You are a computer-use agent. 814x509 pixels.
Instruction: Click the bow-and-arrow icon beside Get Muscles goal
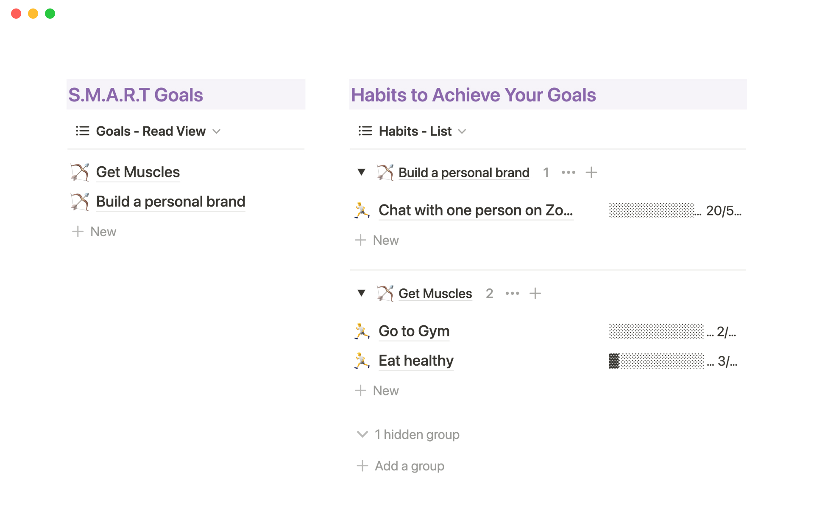click(80, 172)
